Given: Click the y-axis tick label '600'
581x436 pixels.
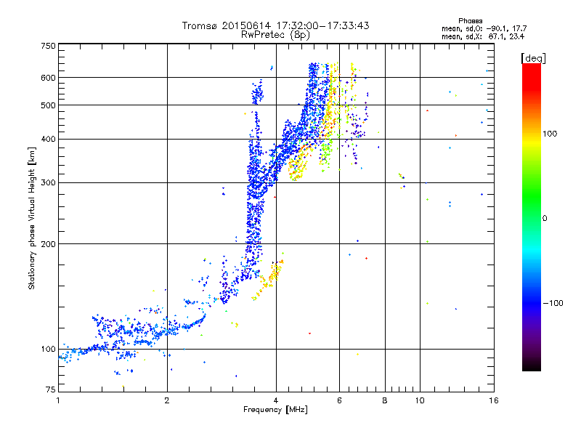Looking at the screenshot, I should tap(48, 78).
